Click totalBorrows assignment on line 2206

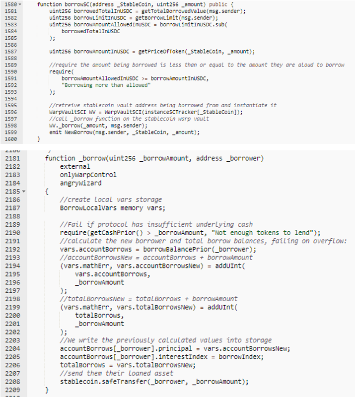[128, 365]
